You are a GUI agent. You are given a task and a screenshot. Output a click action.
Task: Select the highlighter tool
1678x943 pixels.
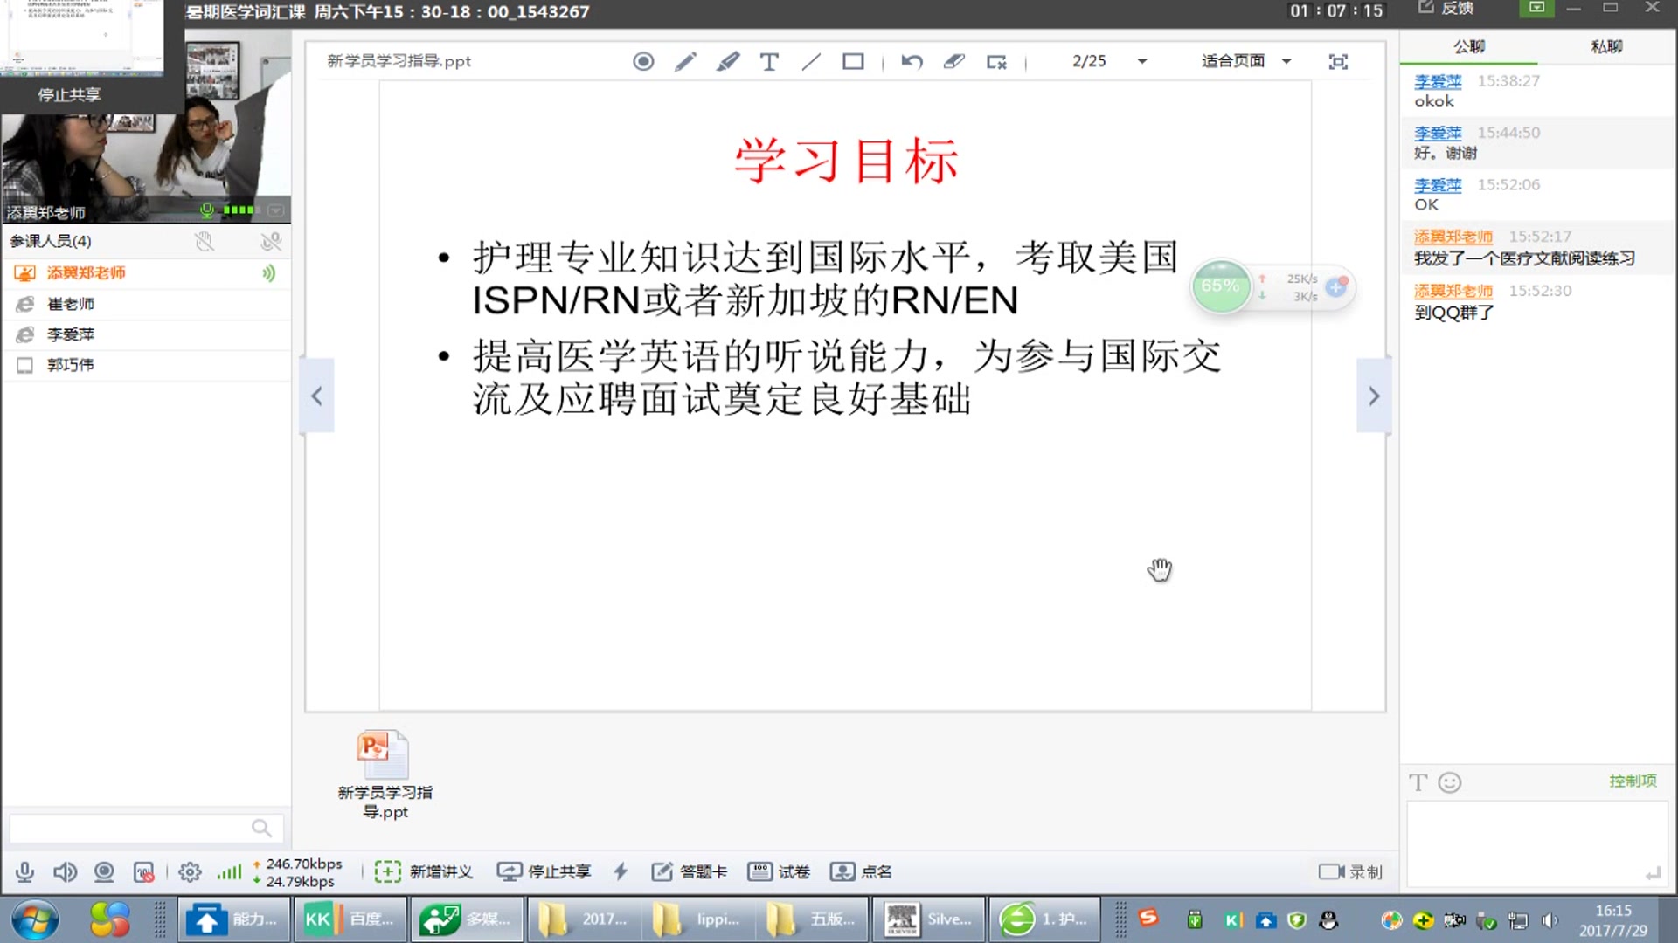(x=727, y=61)
